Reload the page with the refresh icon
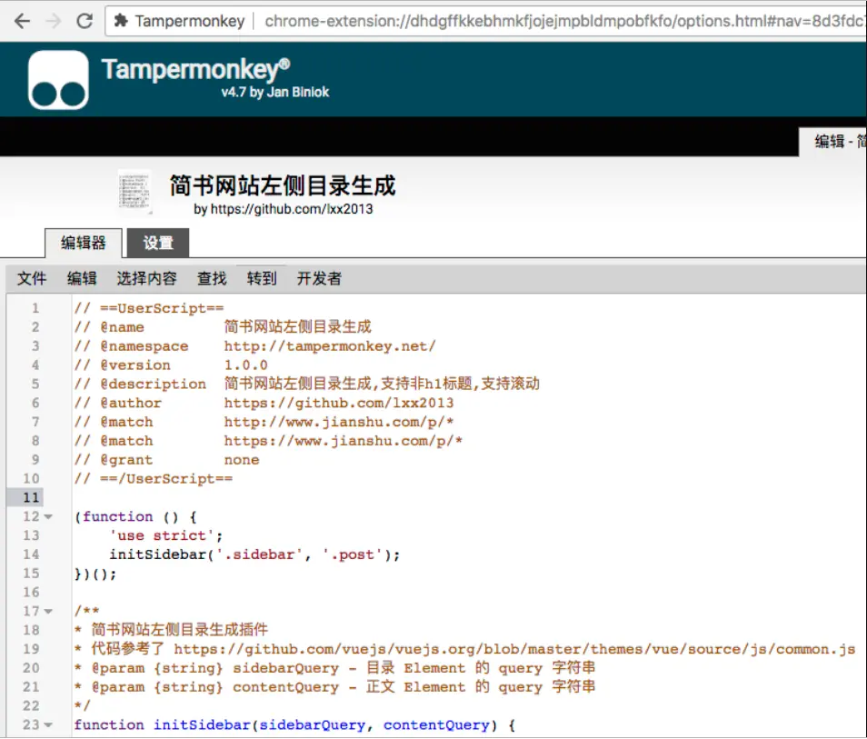Viewport: 867px width, 739px height. (85, 21)
